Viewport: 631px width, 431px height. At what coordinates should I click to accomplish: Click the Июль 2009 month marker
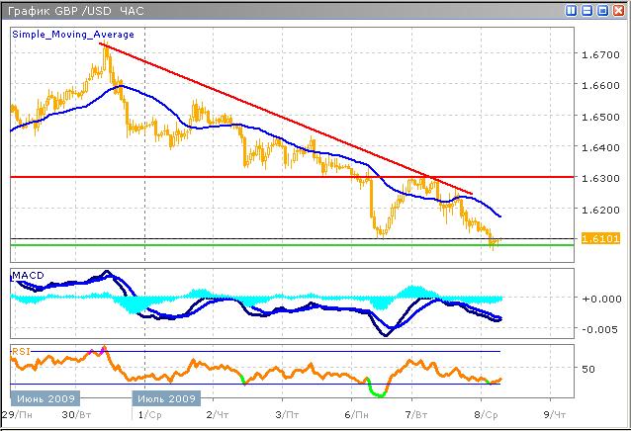tap(166, 399)
